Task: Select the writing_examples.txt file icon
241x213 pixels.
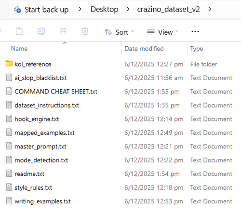Action: pyautogui.click(x=9, y=201)
